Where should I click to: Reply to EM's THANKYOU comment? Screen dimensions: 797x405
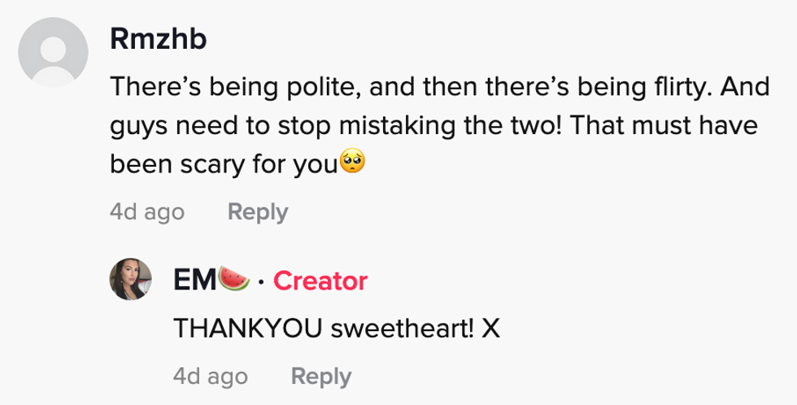click(321, 377)
